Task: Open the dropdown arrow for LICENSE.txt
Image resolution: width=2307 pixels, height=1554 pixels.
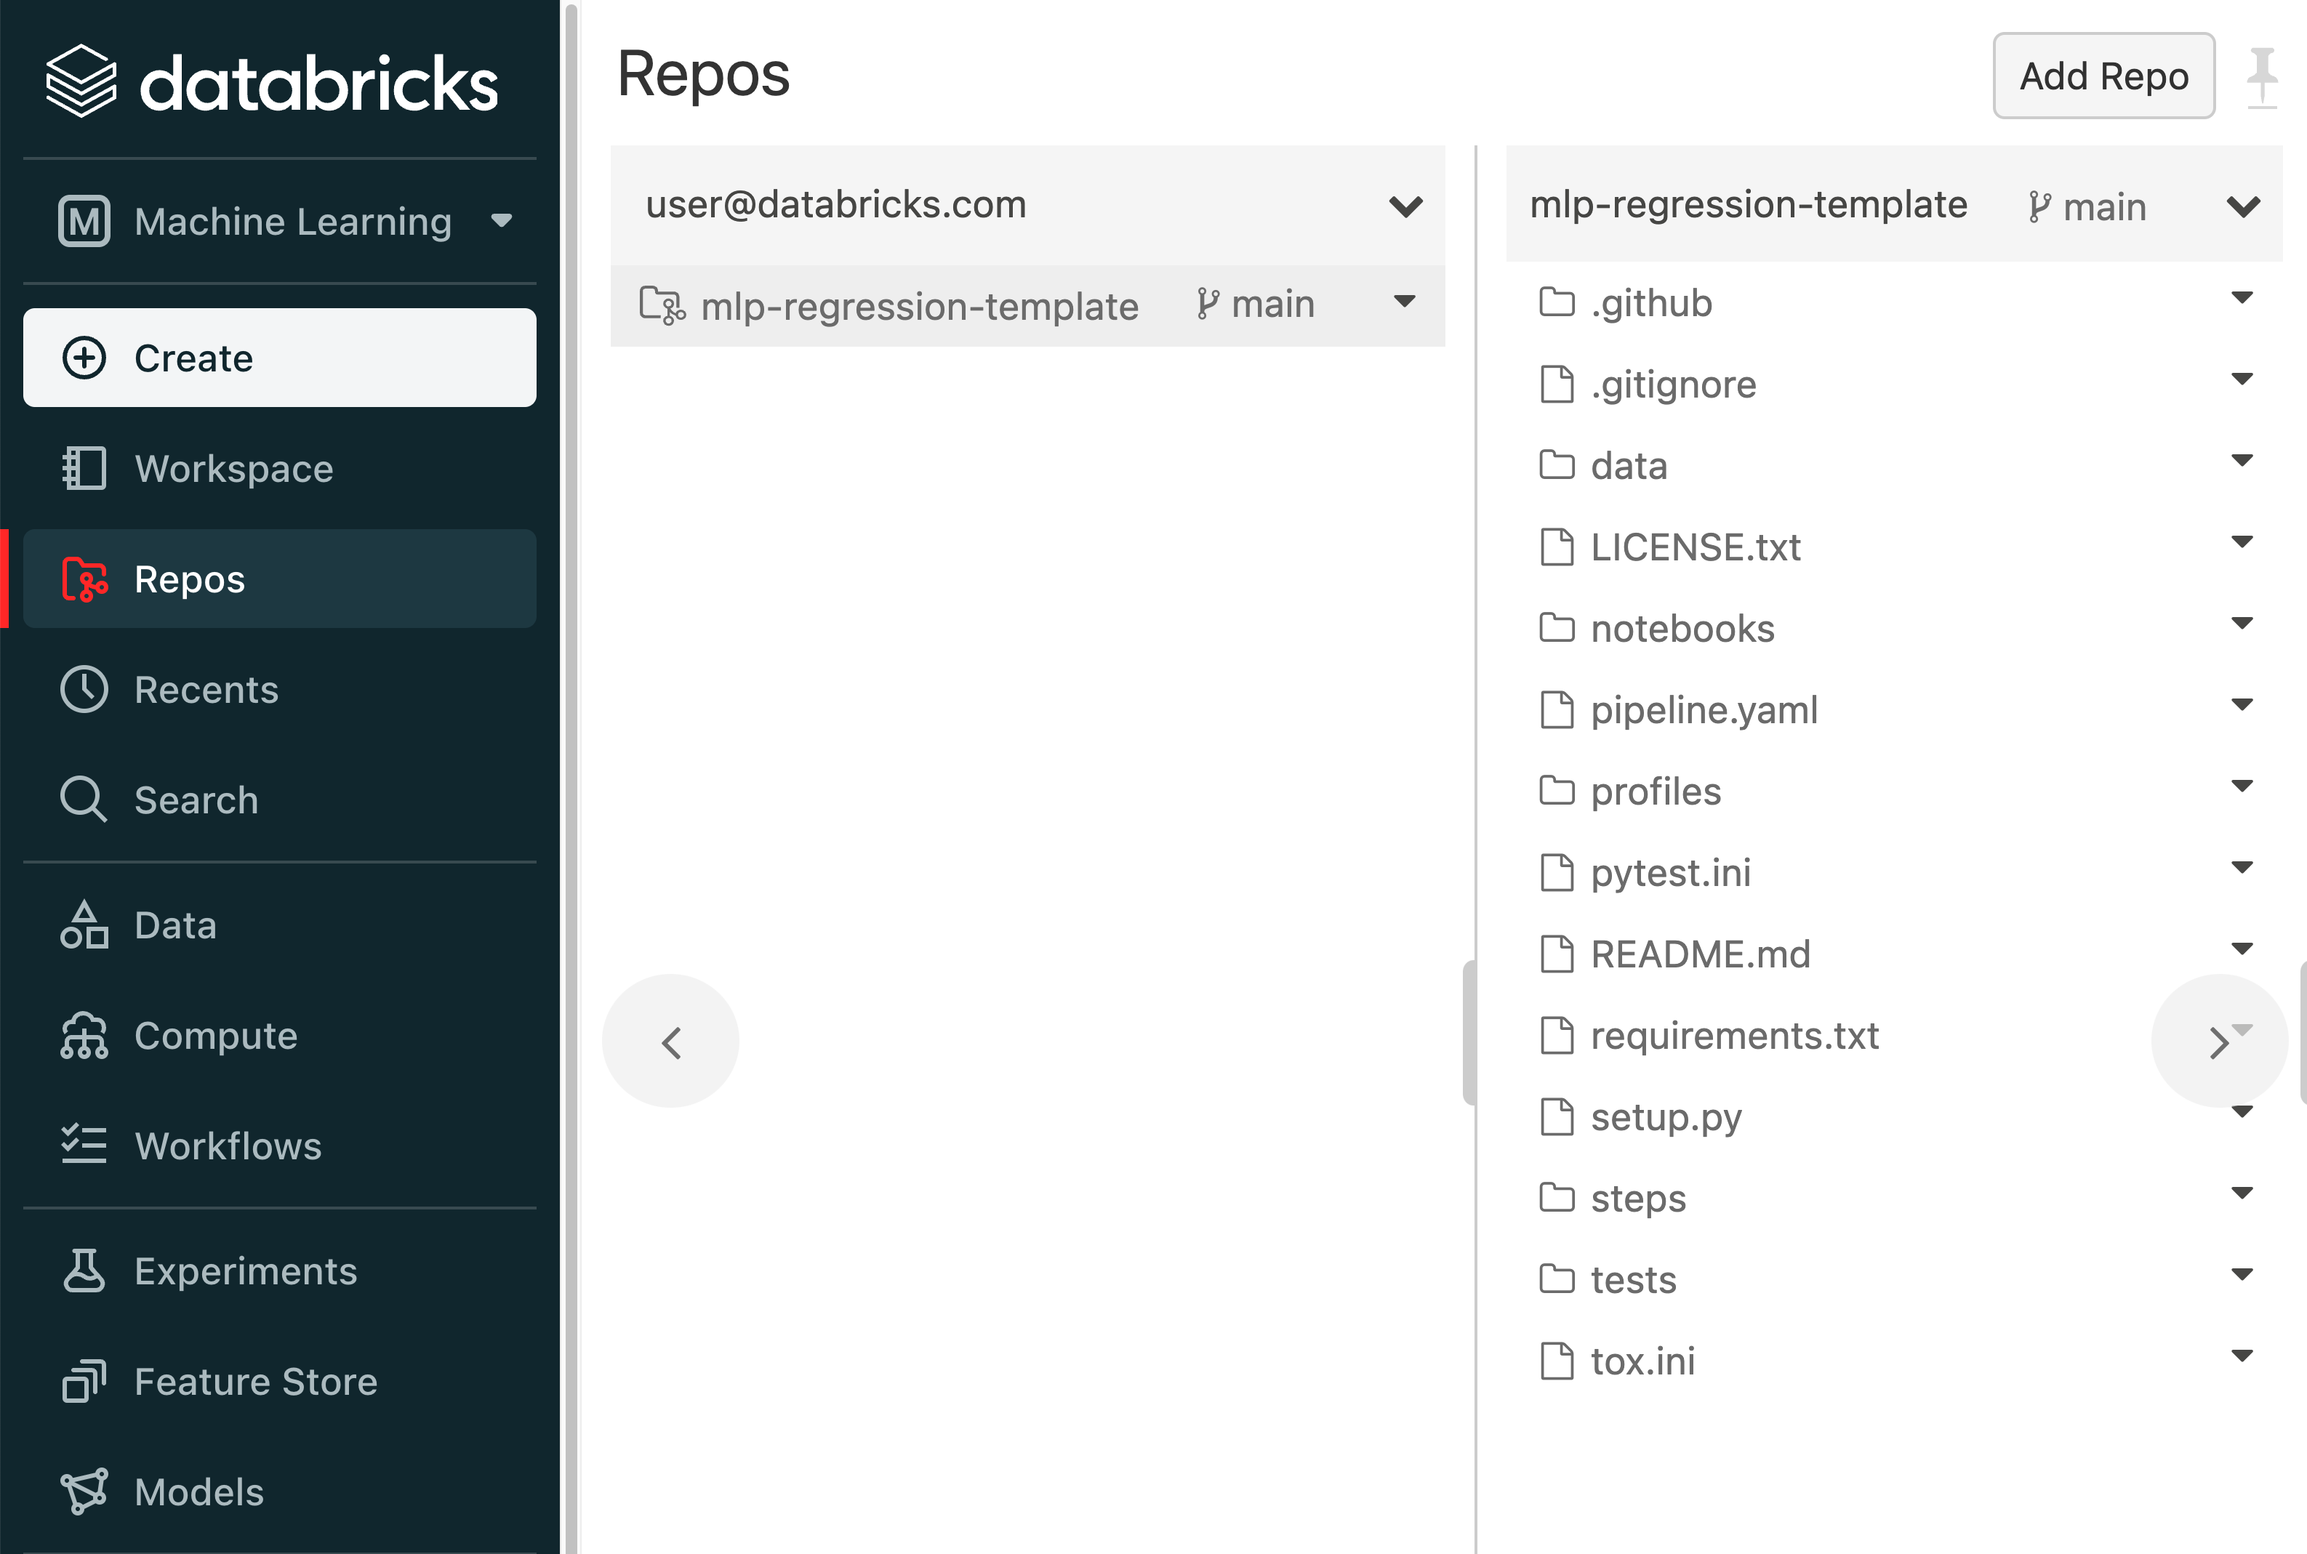Action: (x=2242, y=541)
